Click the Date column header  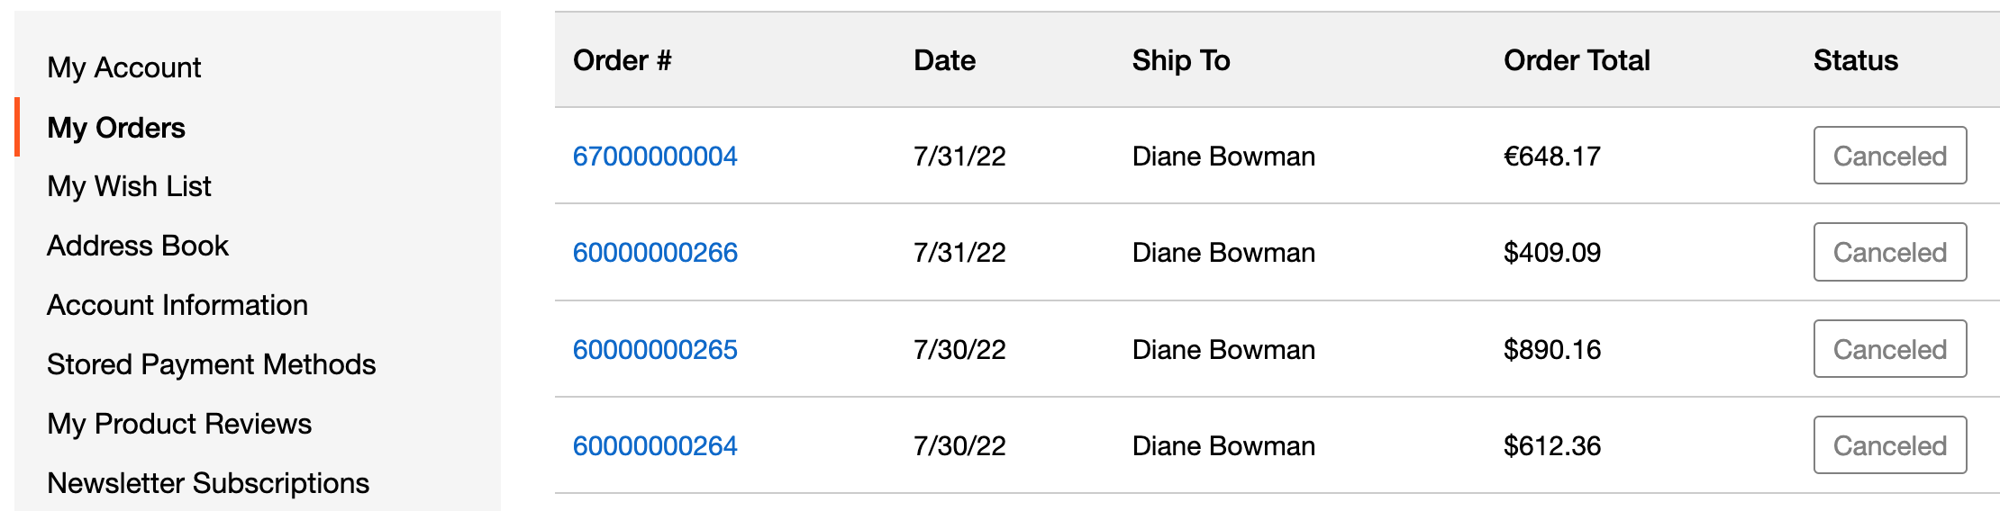point(944,60)
